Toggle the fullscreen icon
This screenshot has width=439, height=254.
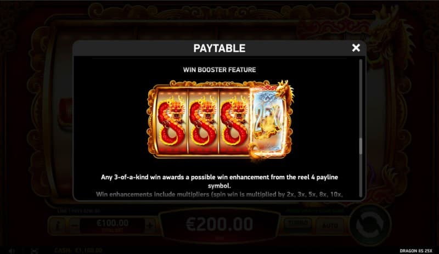(35, 251)
